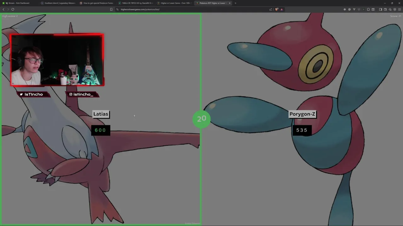Open site settings icon left of the URL
The height and width of the screenshot is (226, 403).
tap(117, 9)
